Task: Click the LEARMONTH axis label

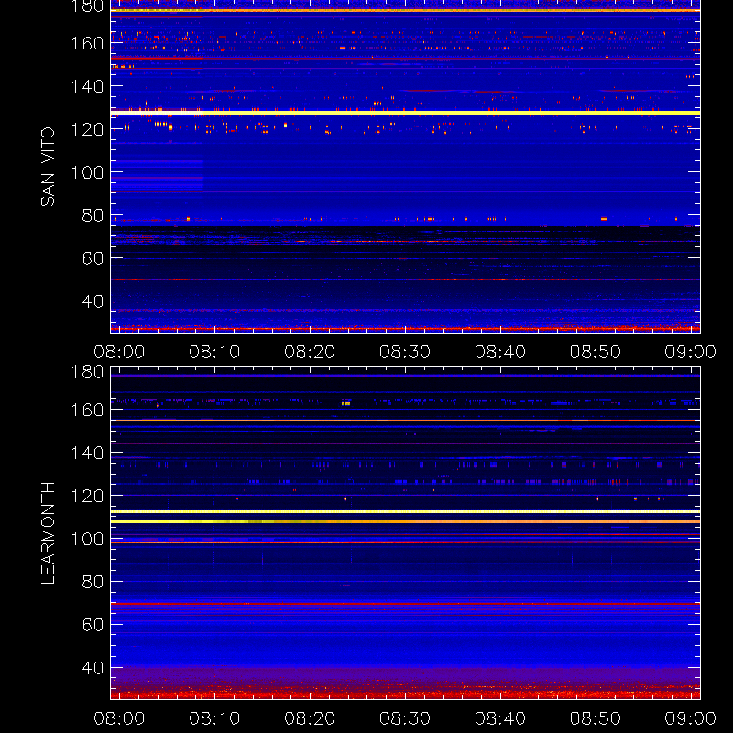Action: point(49,533)
